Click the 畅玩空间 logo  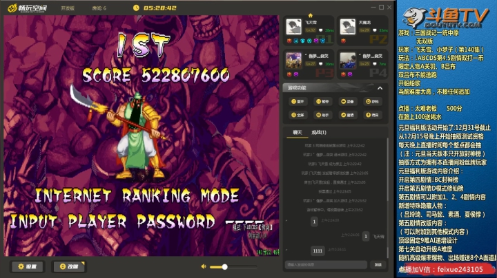point(27,8)
